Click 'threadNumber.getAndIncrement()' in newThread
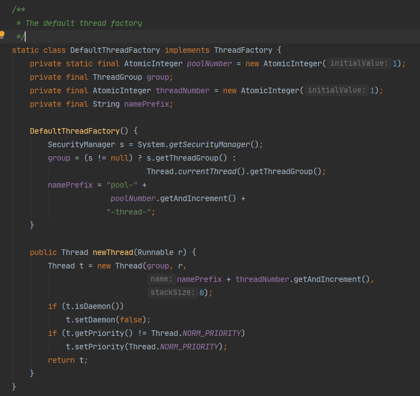 click(x=303, y=280)
